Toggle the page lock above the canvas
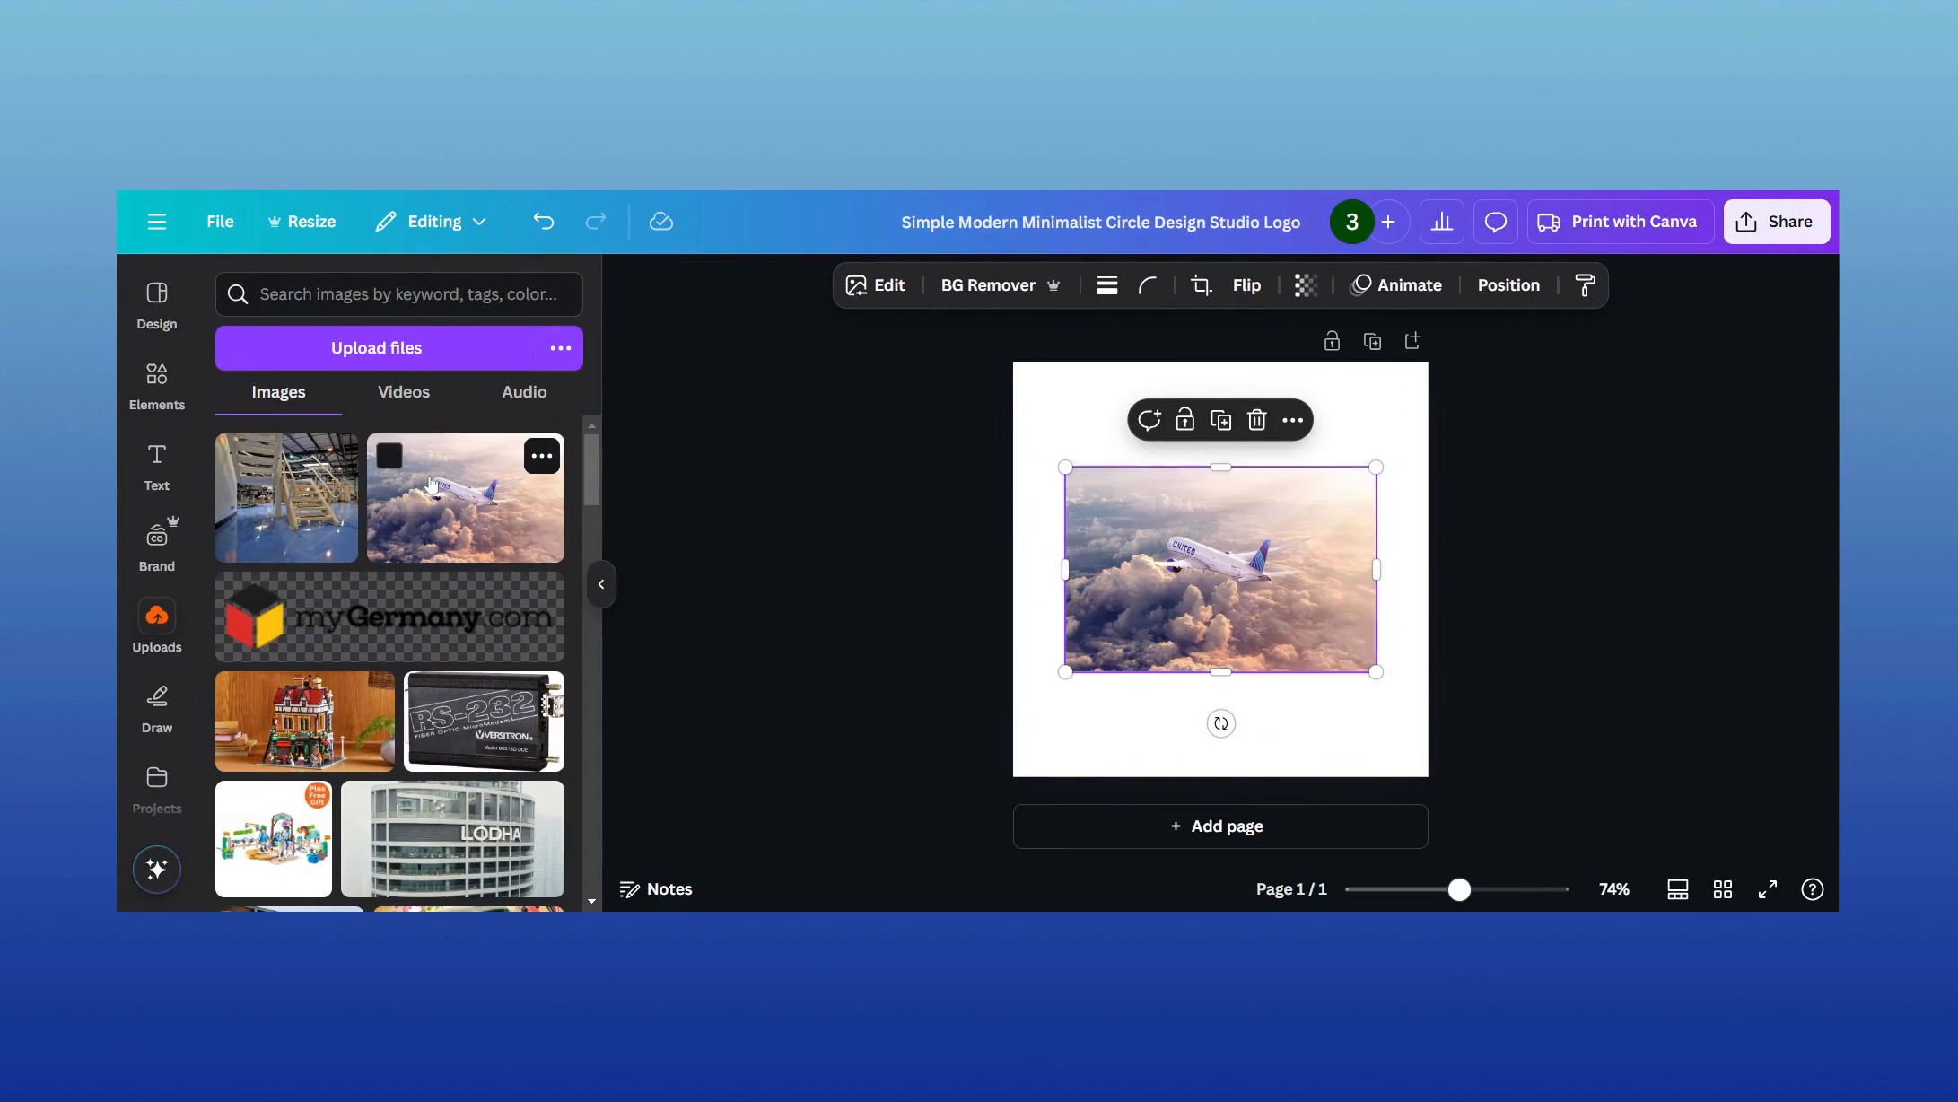The height and width of the screenshot is (1102, 1958). tap(1332, 340)
